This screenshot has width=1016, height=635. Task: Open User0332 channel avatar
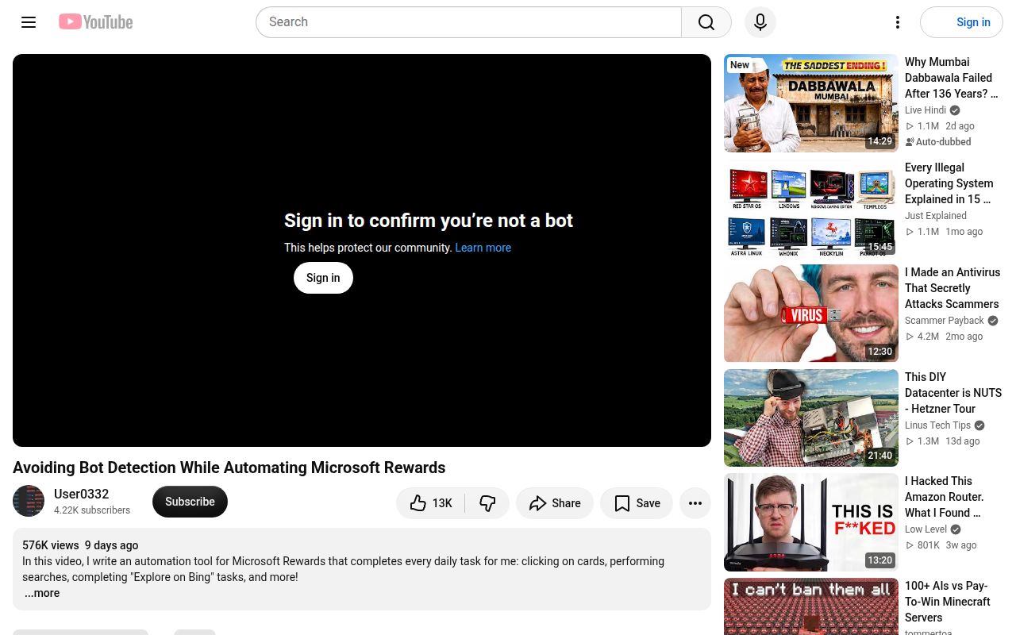[29, 501]
